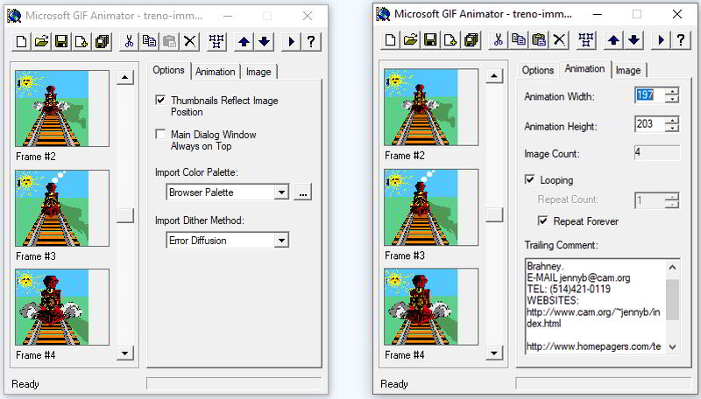This screenshot has height=399, width=701.
Task: Click Open folder icon in right window
Action: (410, 40)
